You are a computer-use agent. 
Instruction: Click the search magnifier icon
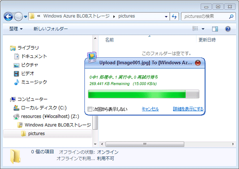tap(231, 17)
